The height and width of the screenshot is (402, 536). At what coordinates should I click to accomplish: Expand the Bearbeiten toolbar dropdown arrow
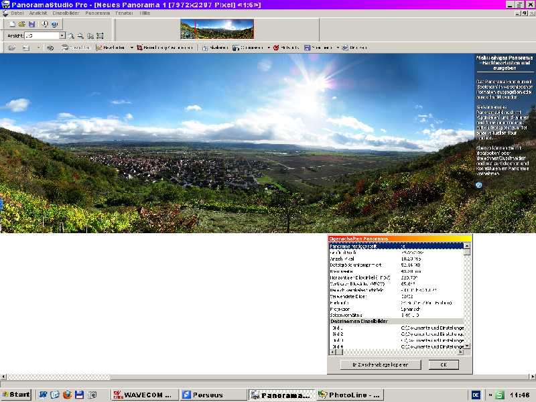coord(131,48)
